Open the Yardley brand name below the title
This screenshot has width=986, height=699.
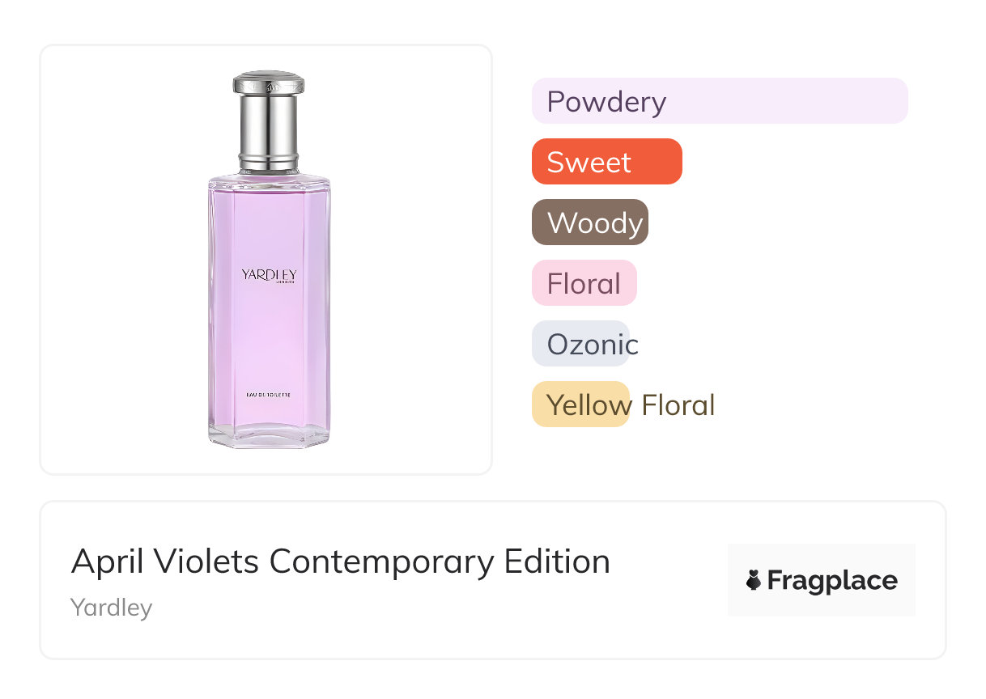(x=112, y=608)
